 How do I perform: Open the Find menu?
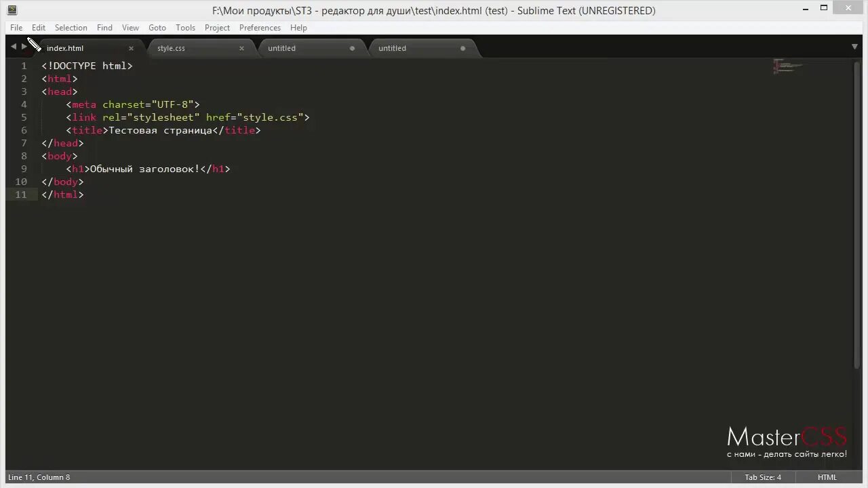tap(104, 28)
